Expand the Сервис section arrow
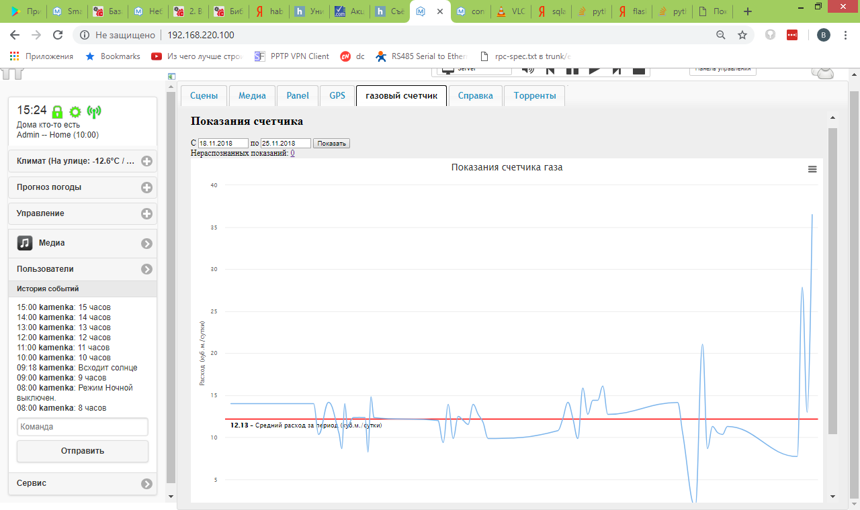Viewport: 860px width, 510px height. click(146, 483)
